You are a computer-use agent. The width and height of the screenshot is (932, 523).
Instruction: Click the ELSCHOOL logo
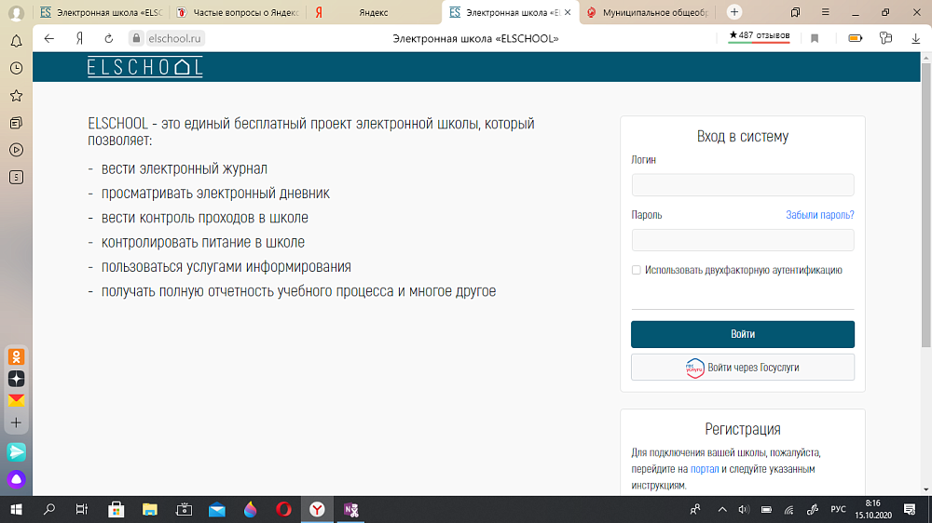[145, 67]
